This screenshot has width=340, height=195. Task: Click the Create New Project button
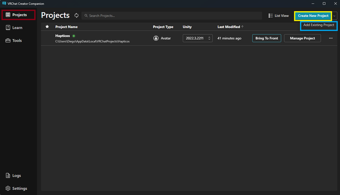click(x=313, y=16)
